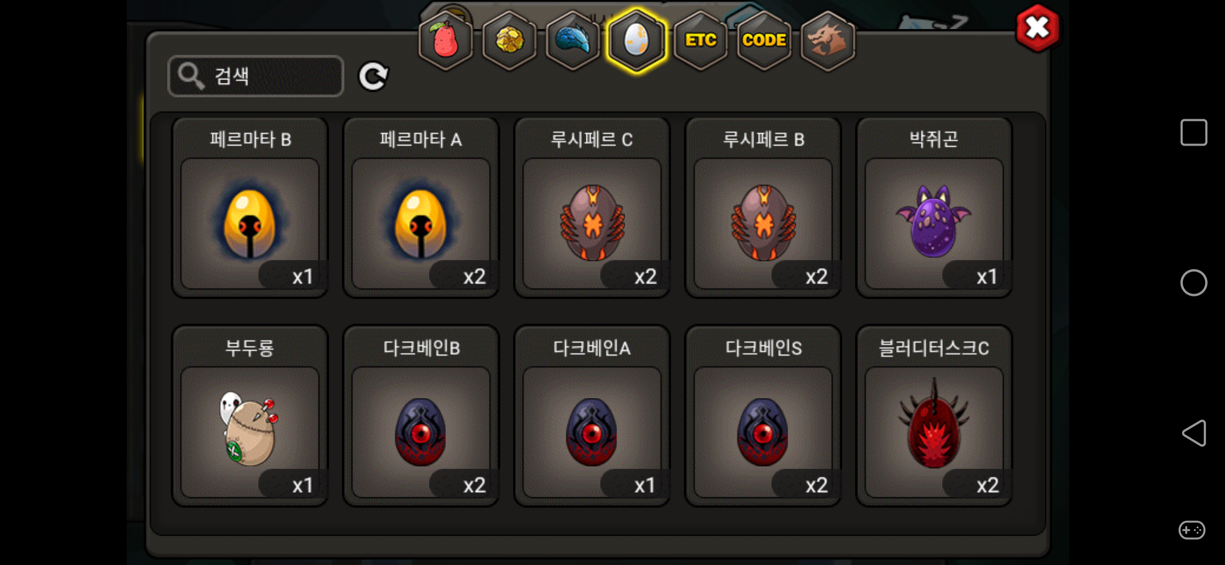This screenshot has width=1225, height=565.
Task: Select the 페르마타 A egg
Action: (421, 208)
